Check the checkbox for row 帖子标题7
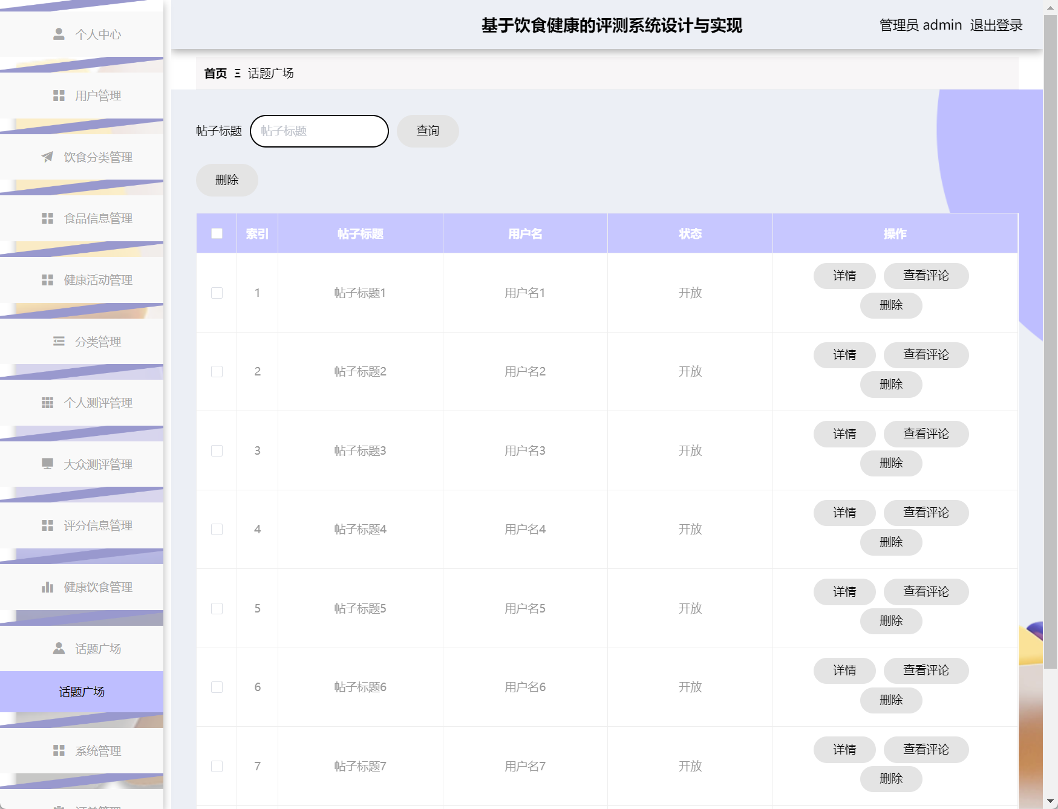 pos(217,766)
